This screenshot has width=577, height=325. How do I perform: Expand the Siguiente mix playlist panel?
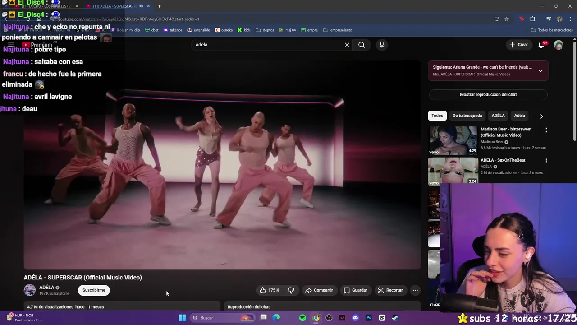[540, 71]
